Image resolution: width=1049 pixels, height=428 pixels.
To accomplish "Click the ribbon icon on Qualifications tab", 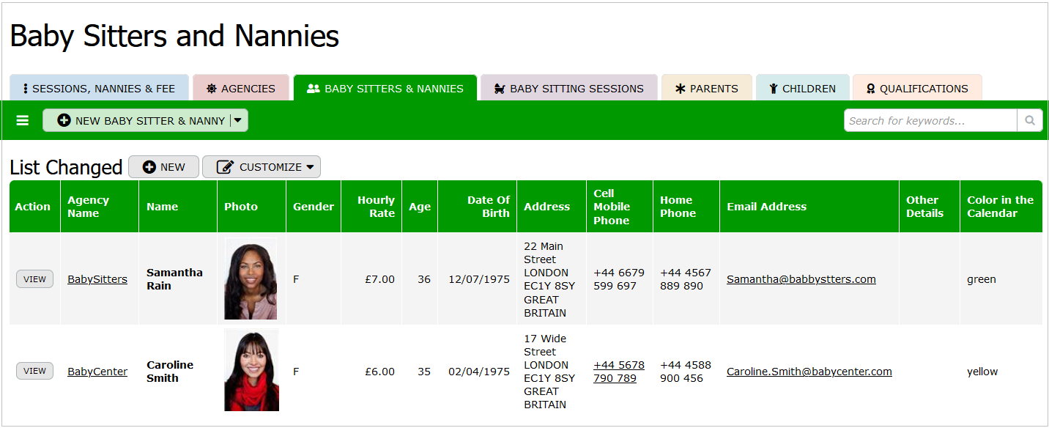I will point(870,89).
